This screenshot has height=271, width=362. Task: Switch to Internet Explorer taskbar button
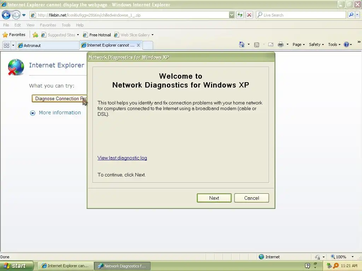(x=65, y=266)
